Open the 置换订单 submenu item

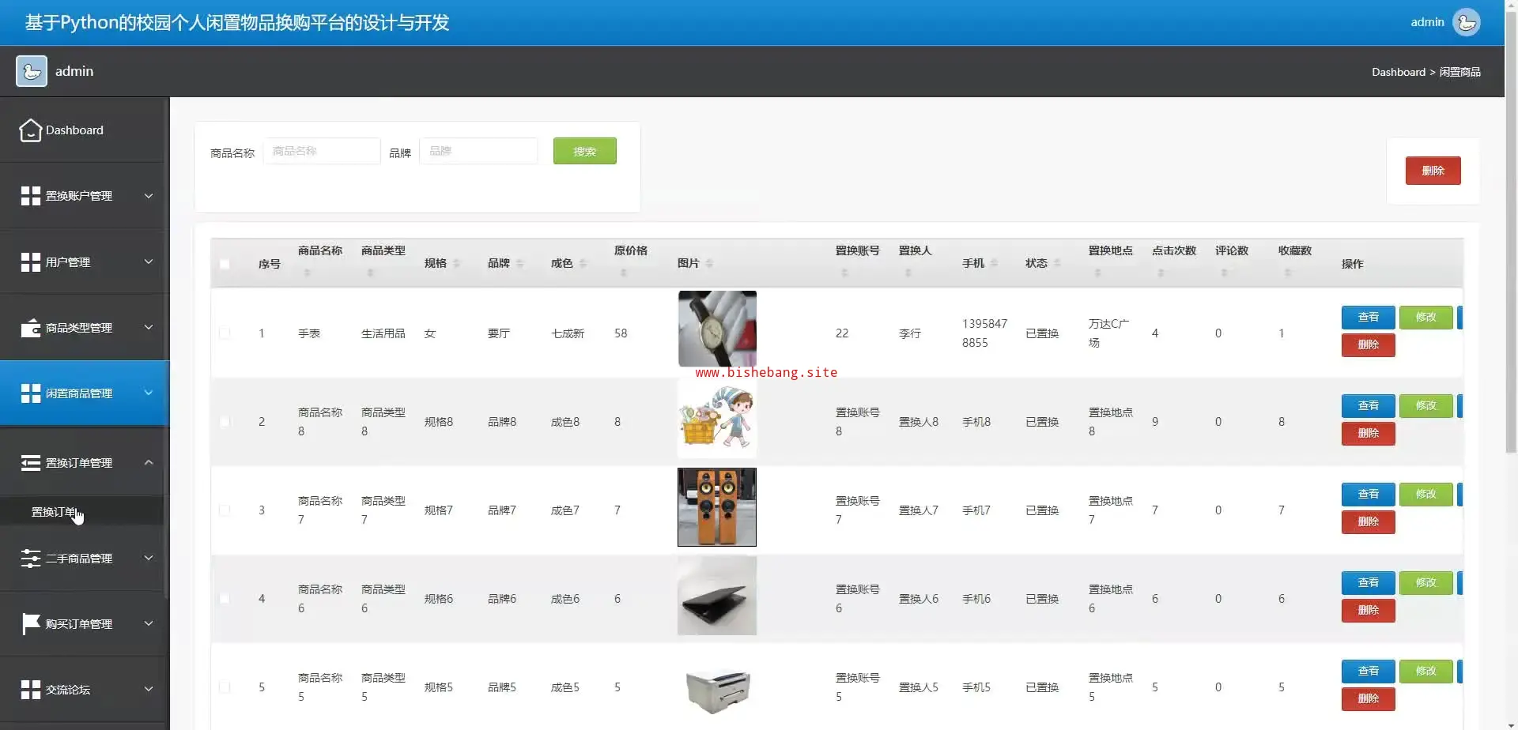pos(54,512)
